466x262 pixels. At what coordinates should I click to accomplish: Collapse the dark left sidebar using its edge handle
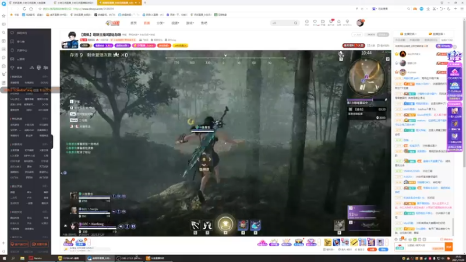[52, 141]
